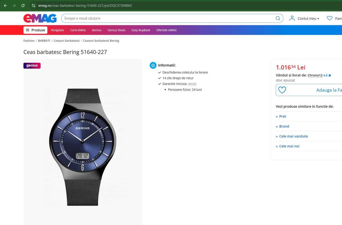This screenshot has width=342, height=225.
Task: Click the Informatii star icon
Action: pos(153,65)
